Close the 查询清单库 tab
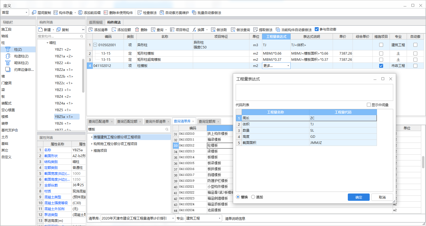This screenshot has width=426, height=226. pos(193,121)
